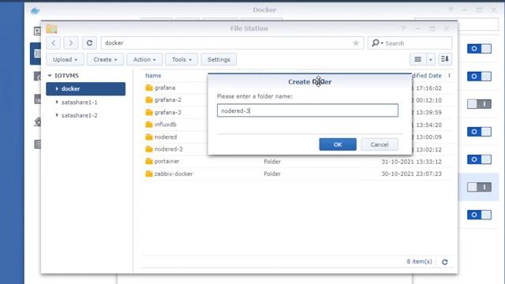The height and width of the screenshot is (284, 505).
Task: Sort by the Name column header
Action: click(153, 76)
